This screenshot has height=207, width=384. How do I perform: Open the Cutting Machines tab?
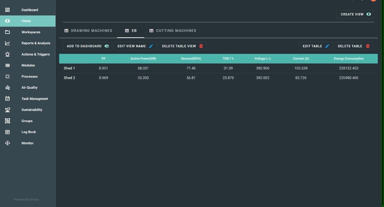point(173,31)
